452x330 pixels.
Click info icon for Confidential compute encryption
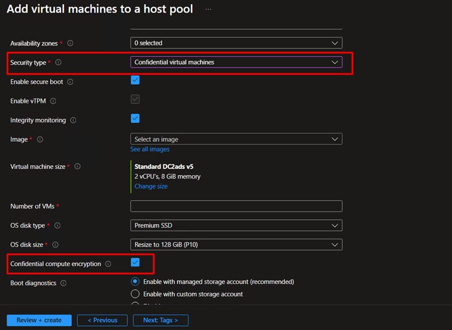(x=108, y=264)
